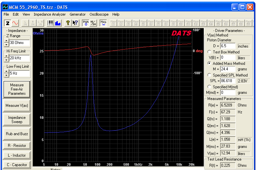The height and width of the screenshot is (170, 256).
Task: Start an Impedance Sweep
Action: [17, 120]
